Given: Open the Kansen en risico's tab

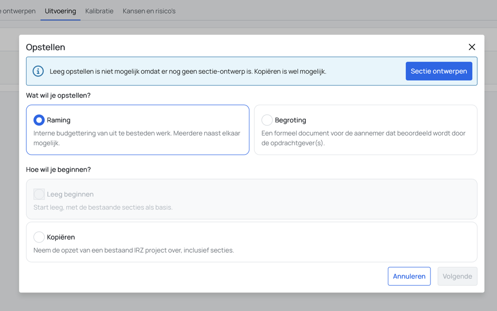Looking at the screenshot, I should [x=149, y=11].
